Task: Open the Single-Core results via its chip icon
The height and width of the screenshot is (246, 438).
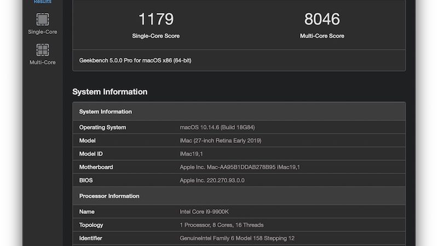Action: 43,19
